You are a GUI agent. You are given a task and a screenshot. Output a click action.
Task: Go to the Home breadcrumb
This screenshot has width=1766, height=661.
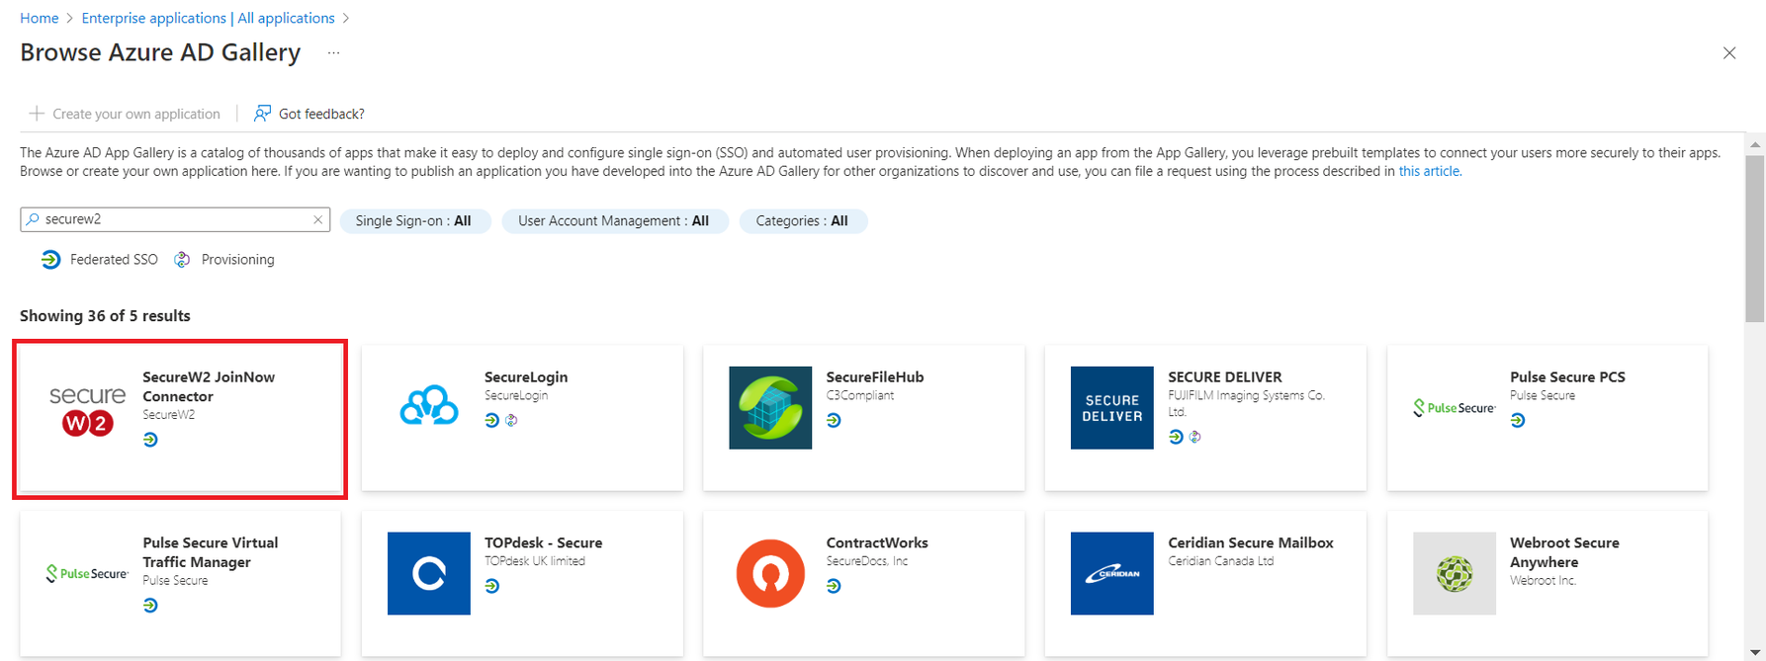(x=40, y=18)
